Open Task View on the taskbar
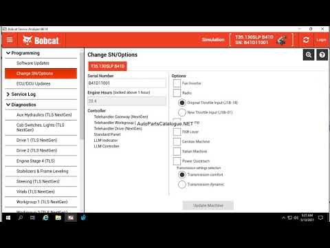Image resolution: width=330 pixels, height=248 pixels. pos(33,218)
